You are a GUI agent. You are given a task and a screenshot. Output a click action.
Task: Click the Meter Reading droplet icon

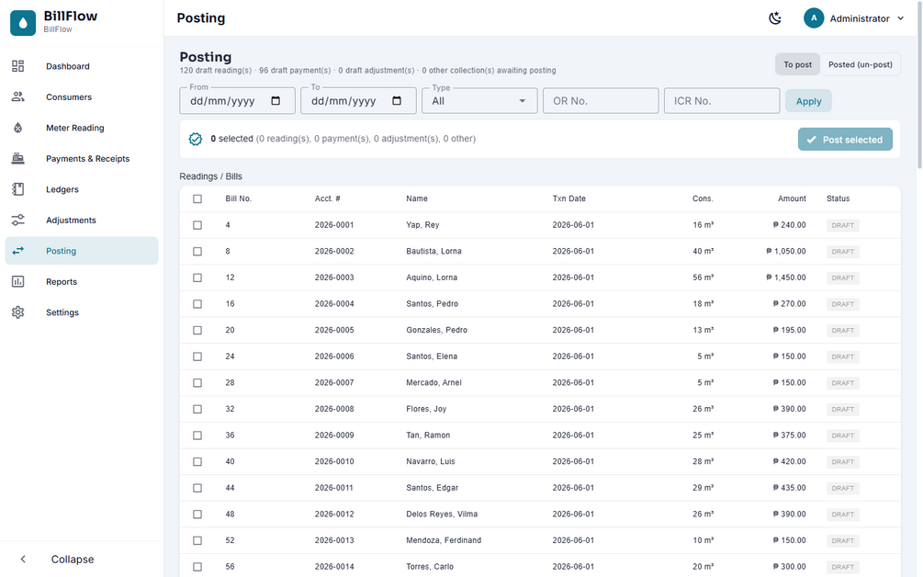[18, 128]
